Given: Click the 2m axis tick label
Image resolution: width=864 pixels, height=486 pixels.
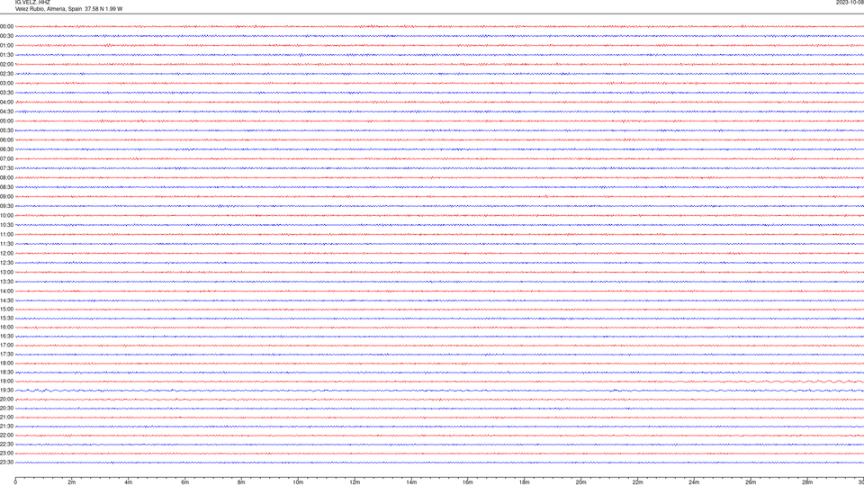Looking at the screenshot, I should click(72, 482).
